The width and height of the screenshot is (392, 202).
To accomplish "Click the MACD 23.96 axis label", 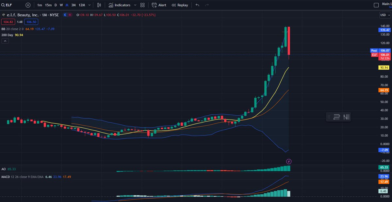I will (x=384, y=176).
